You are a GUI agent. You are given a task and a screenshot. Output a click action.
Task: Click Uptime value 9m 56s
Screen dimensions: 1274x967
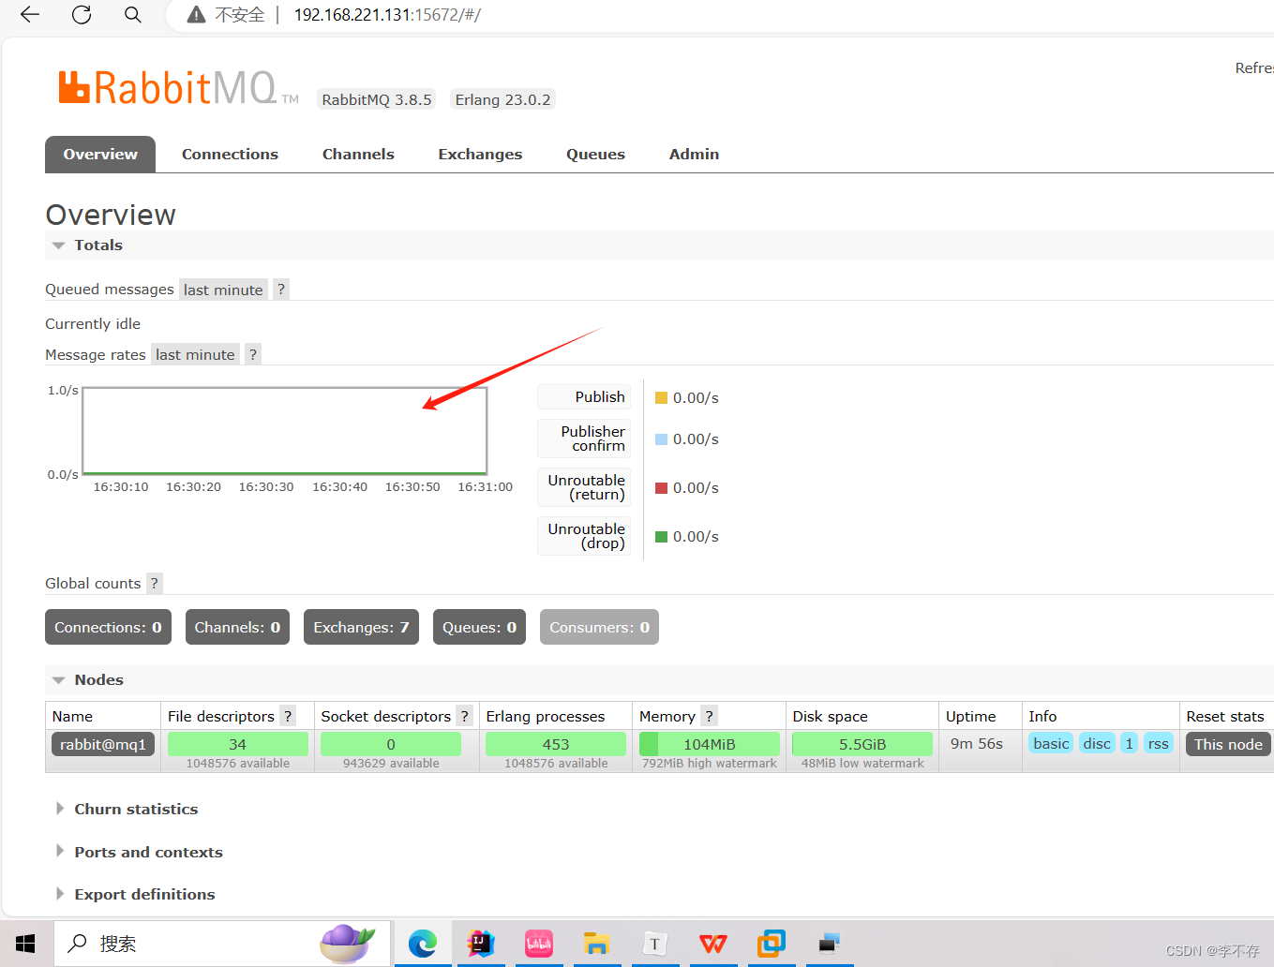click(x=977, y=743)
